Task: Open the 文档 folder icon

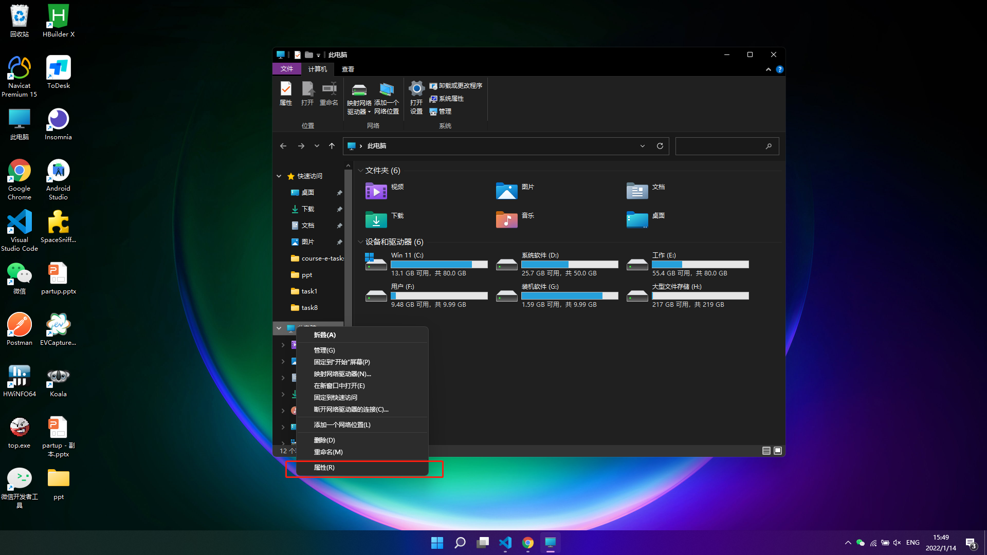Action: (637, 191)
